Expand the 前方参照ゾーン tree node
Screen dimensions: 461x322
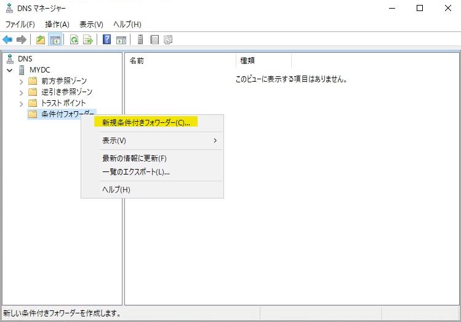[22, 81]
